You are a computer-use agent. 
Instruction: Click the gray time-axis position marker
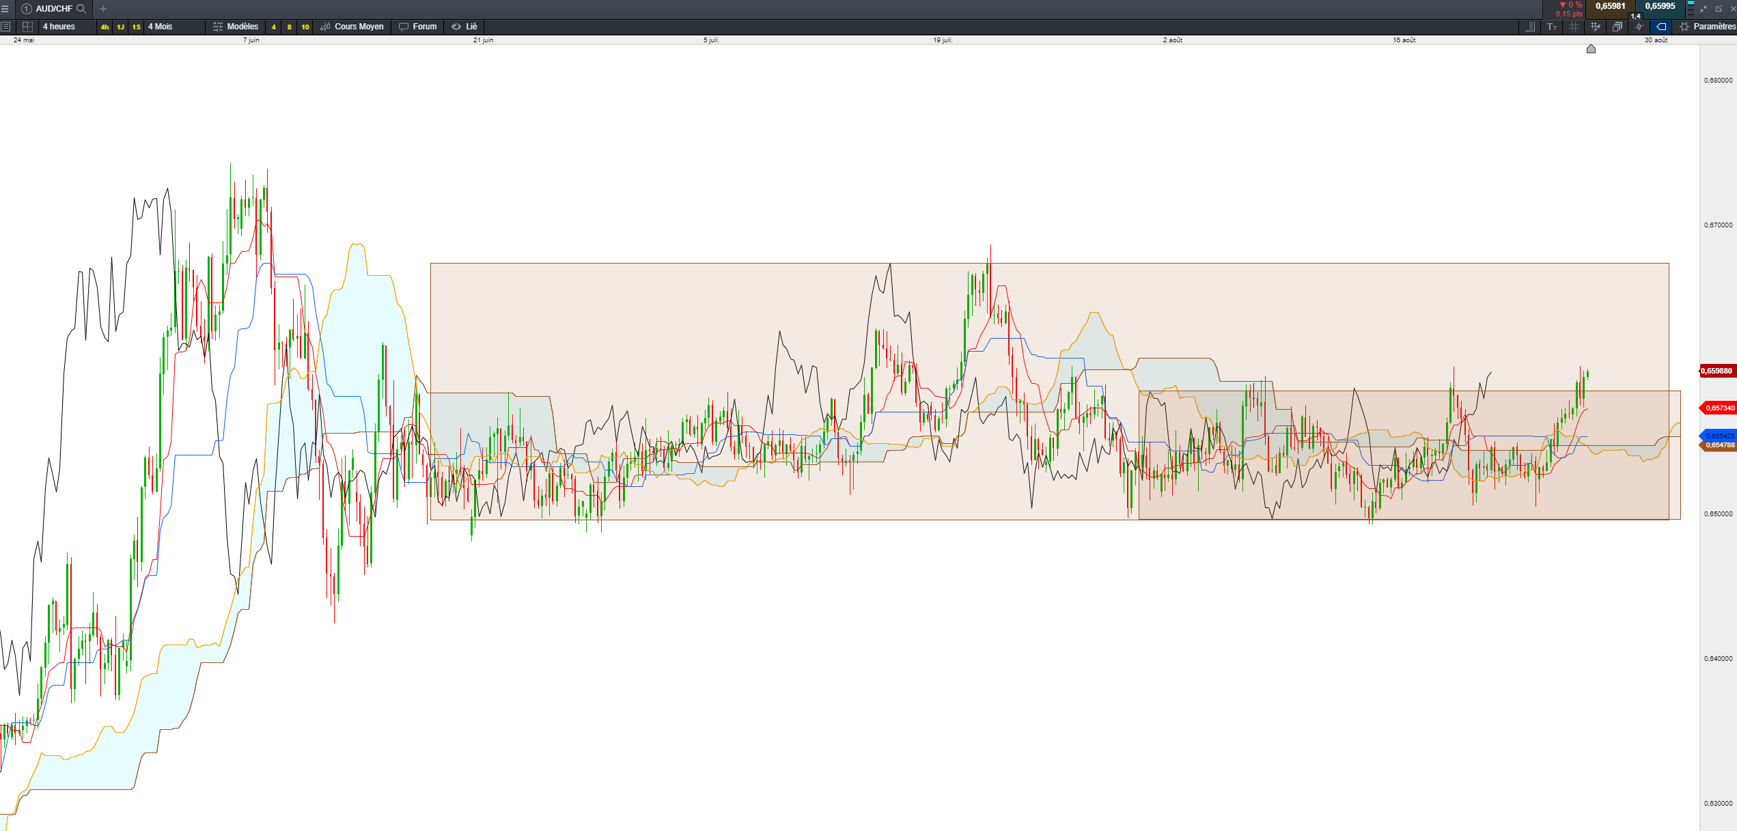click(1591, 48)
